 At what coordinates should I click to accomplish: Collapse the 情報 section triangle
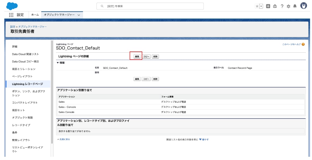click(57, 63)
